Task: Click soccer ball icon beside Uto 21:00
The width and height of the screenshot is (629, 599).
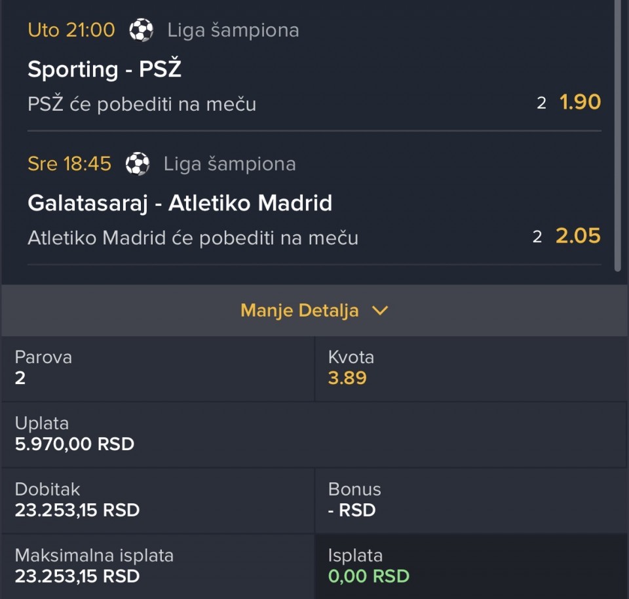Action: click(141, 30)
